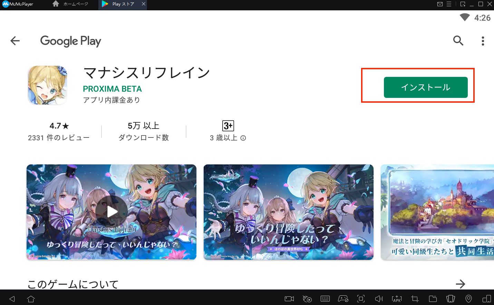This screenshot has height=305, width=494.
Task: Shake the device icon
Action: [x=451, y=299]
